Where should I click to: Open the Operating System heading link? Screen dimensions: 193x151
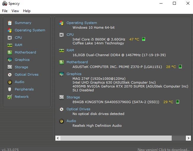(x=82, y=23)
